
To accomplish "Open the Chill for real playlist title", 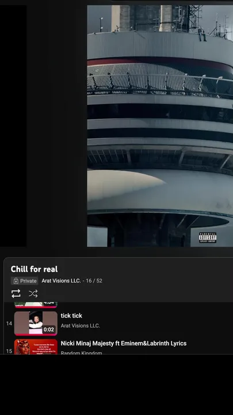I will tap(34, 269).
